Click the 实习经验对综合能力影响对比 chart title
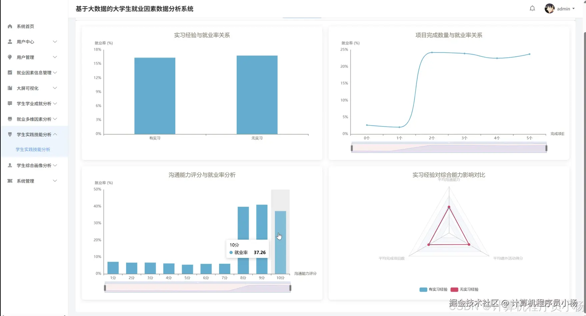The image size is (586, 316). (x=449, y=175)
